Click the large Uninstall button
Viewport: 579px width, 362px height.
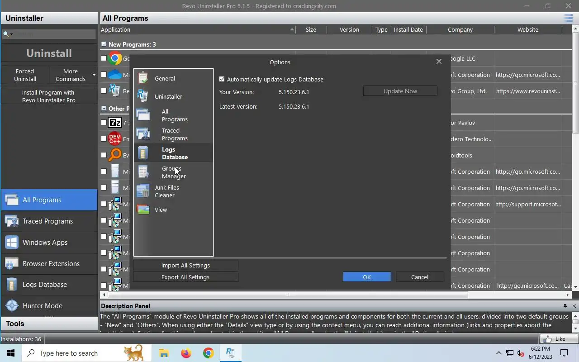[49, 53]
